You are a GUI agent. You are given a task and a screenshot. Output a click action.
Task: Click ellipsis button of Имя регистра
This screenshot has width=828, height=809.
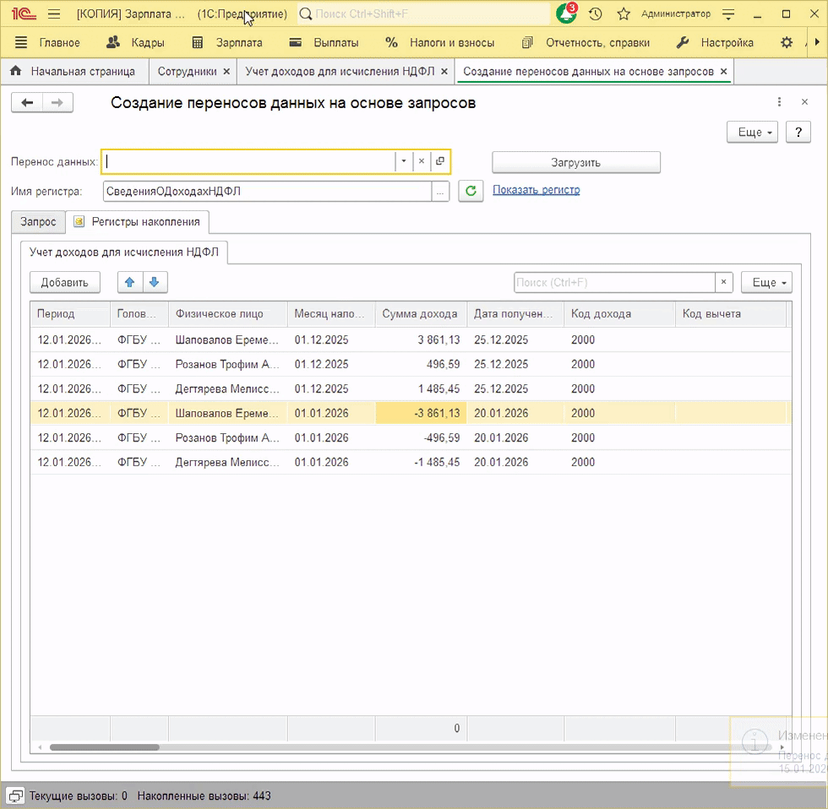(x=440, y=192)
